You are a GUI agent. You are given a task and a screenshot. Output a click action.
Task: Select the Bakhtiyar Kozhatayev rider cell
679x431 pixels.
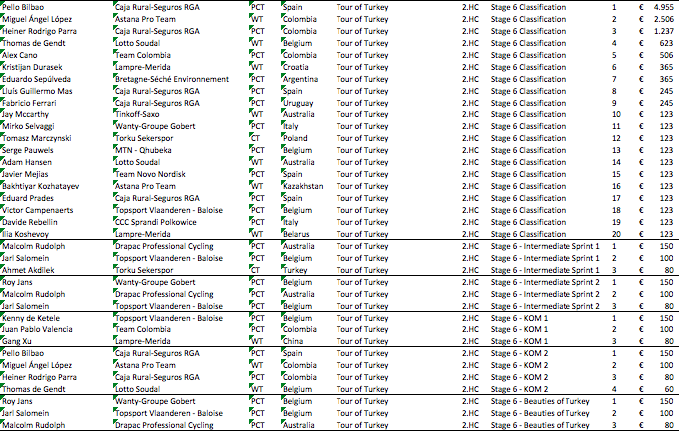(x=41, y=186)
